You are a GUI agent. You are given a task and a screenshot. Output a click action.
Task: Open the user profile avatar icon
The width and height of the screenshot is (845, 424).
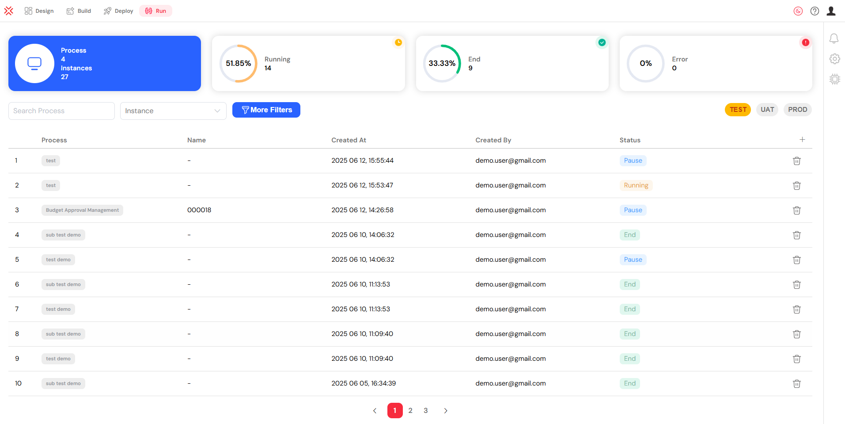831,11
